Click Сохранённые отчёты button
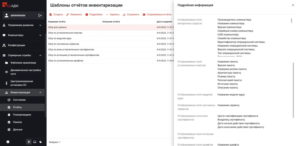The width and height of the screenshot is (298, 146). point(157,15)
